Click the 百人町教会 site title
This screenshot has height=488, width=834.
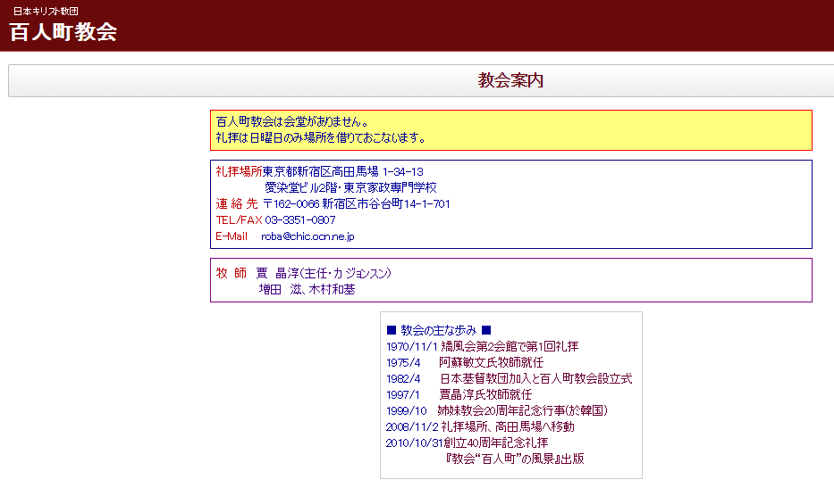point(63,32)
